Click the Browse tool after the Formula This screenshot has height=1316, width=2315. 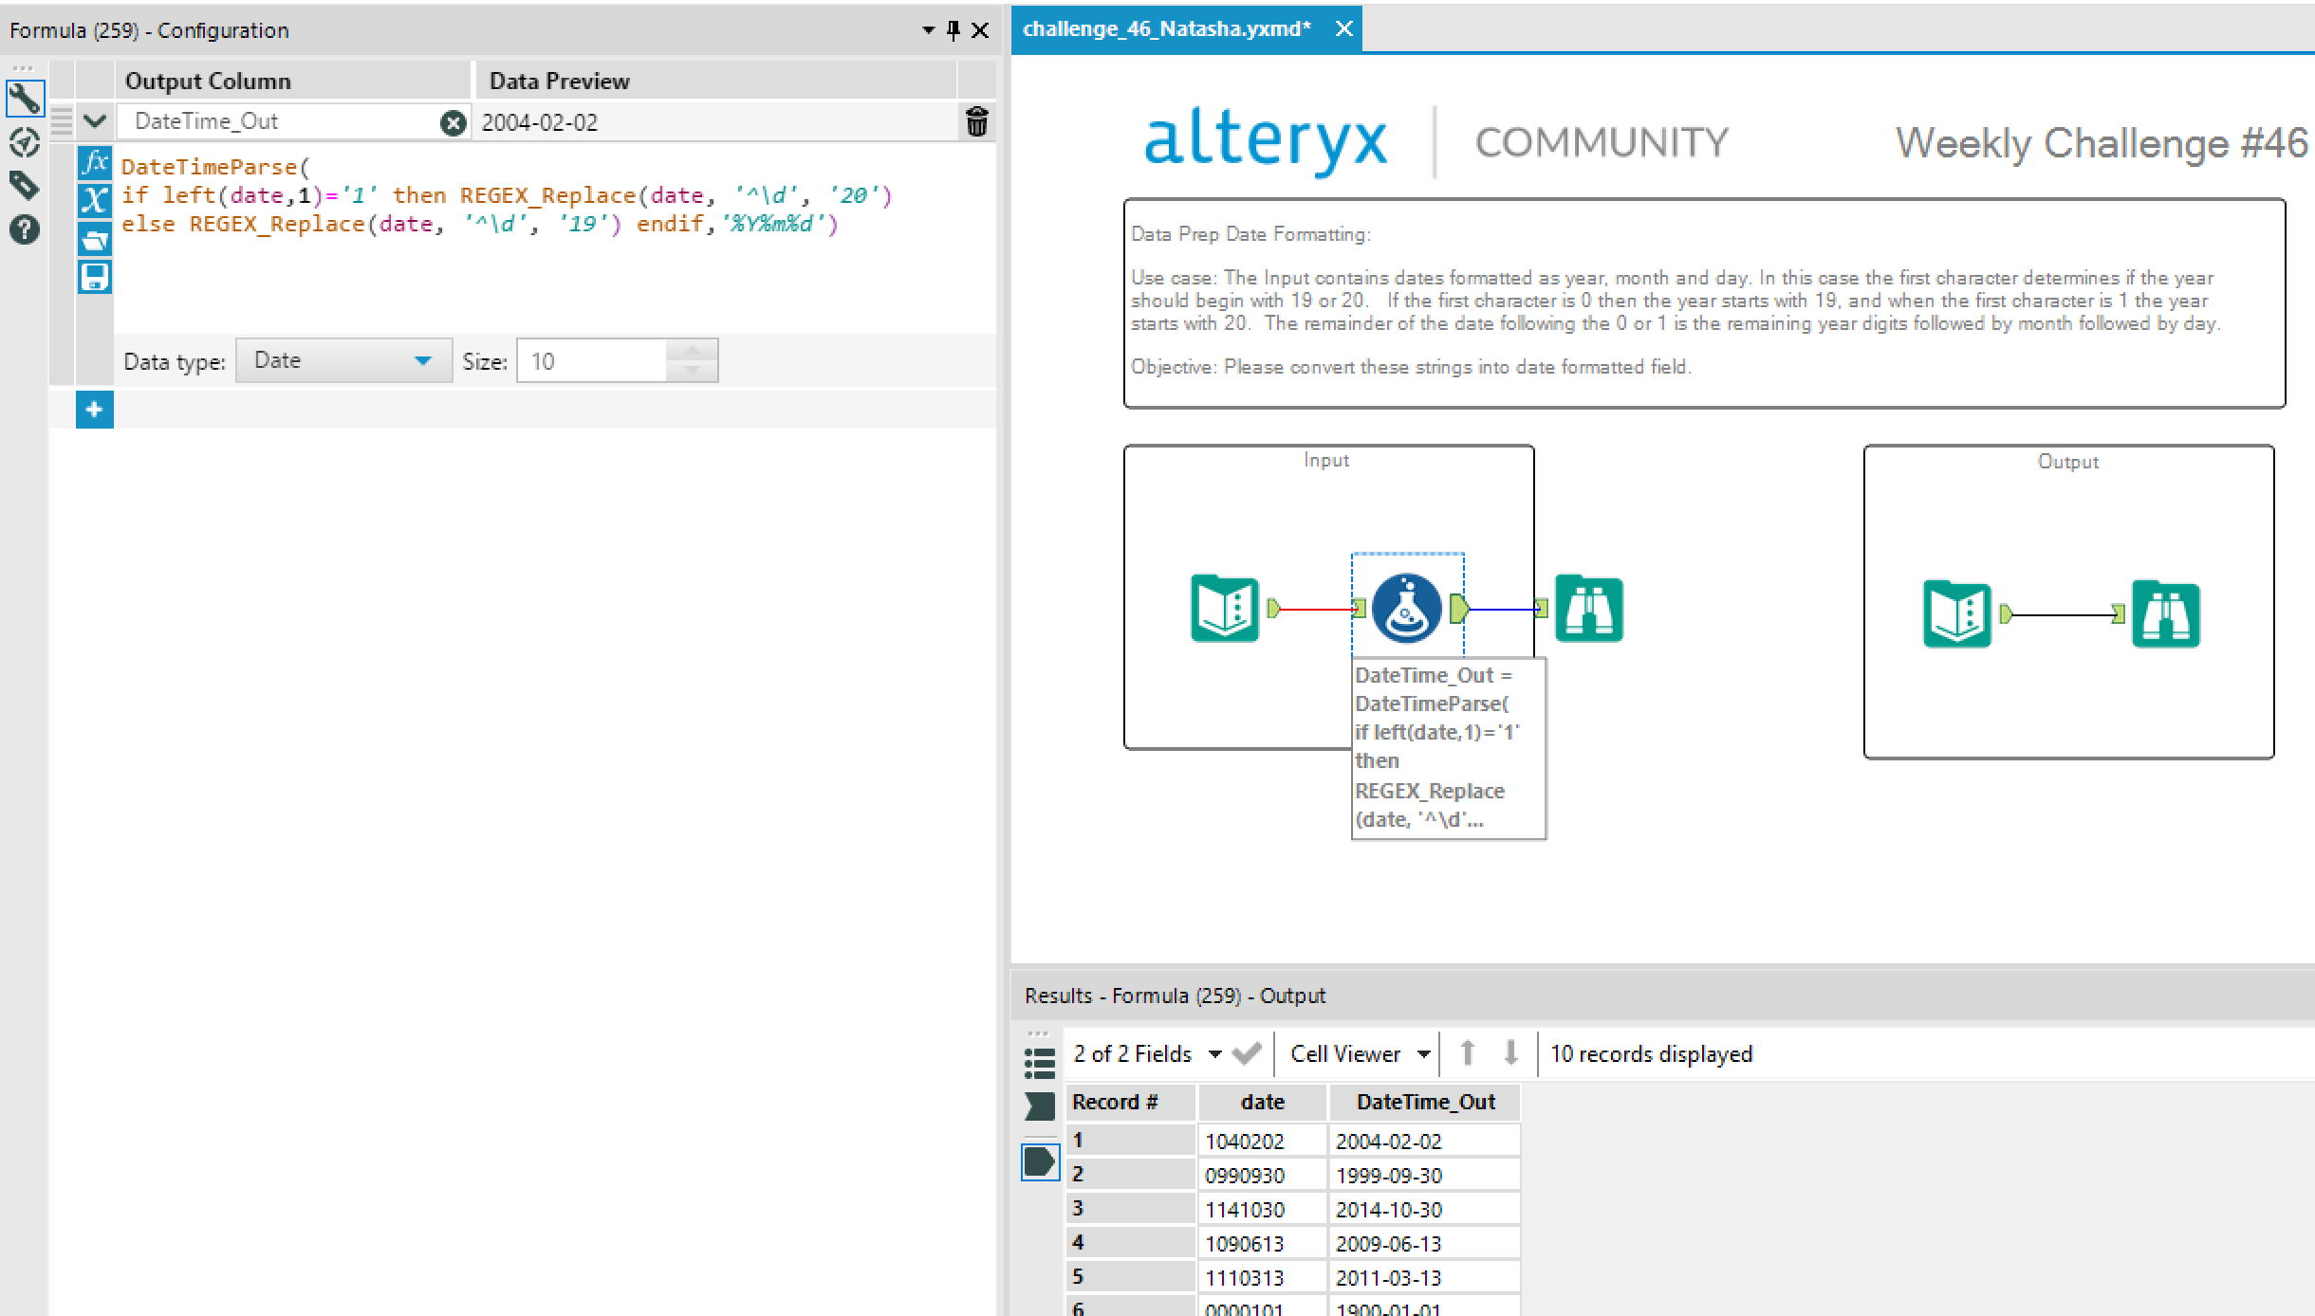coord(1588,609)
